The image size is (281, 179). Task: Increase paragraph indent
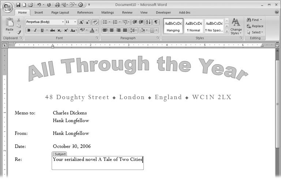tap(141, 22)
